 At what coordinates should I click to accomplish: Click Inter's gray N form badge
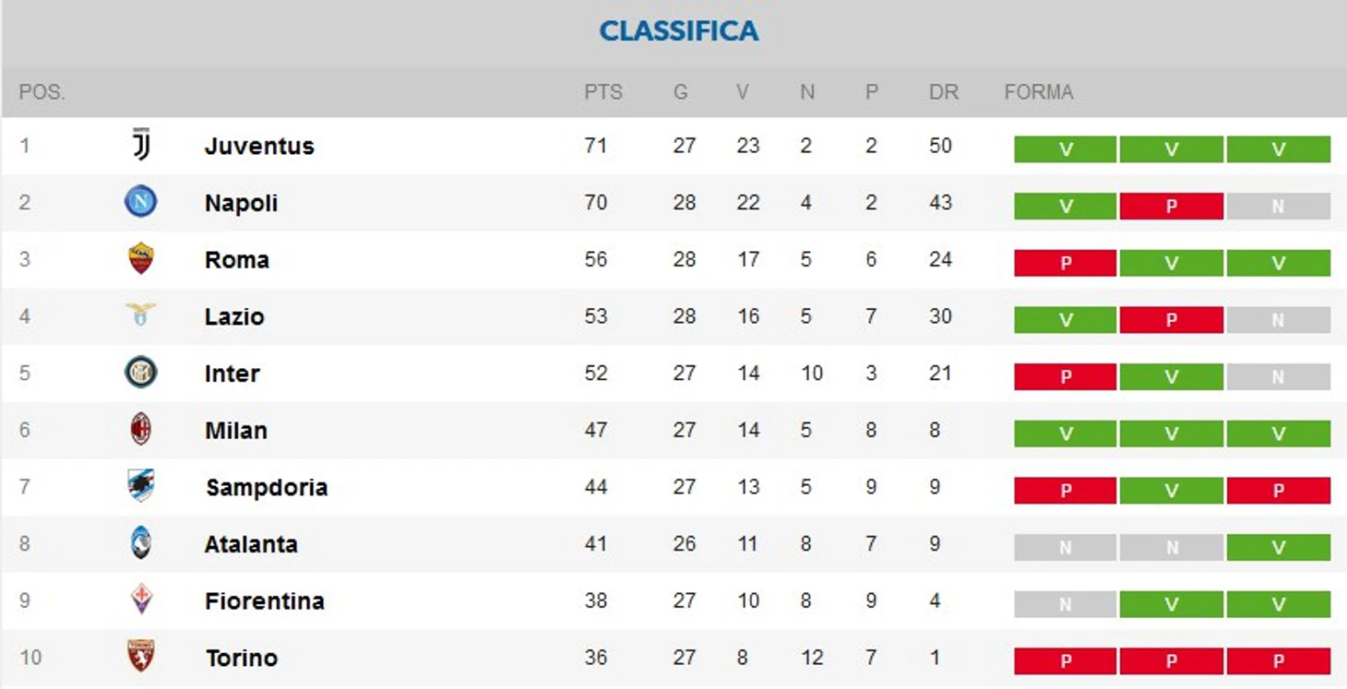pyautogui.click(x=1279, y=376)
